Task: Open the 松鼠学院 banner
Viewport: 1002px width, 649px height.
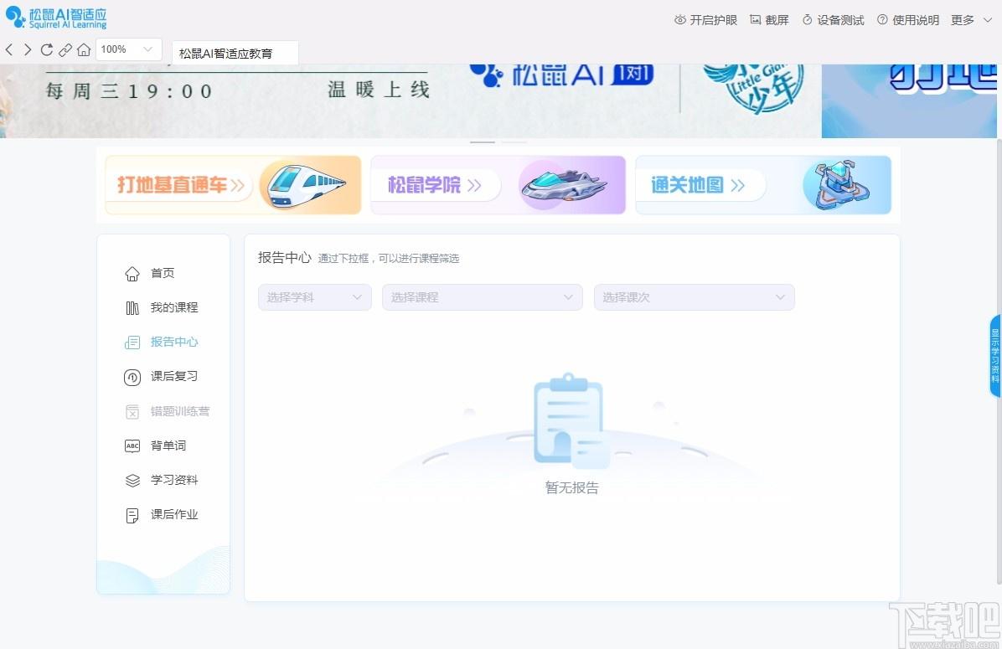Action: [498, 184]
